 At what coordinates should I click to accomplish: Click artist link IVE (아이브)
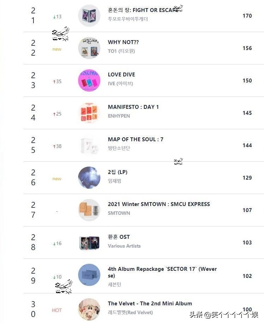coord(120,83)
